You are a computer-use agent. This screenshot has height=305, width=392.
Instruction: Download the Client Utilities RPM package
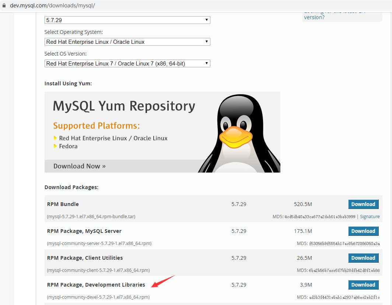coord(363,258)
